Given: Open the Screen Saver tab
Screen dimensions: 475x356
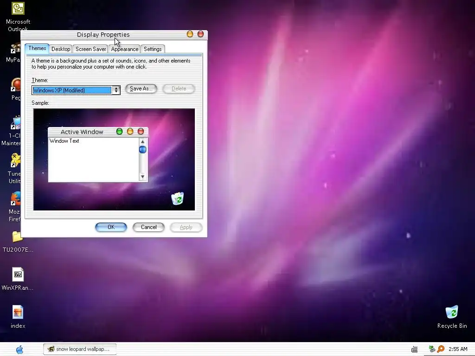Looking at the screenshot, I should click(x=90, y=49).
